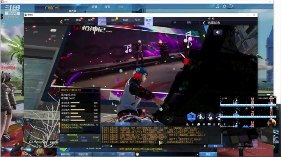Click the return arrow icon in the outer window
The width and height of the screenshot is (281, 157).
[231, 7]
